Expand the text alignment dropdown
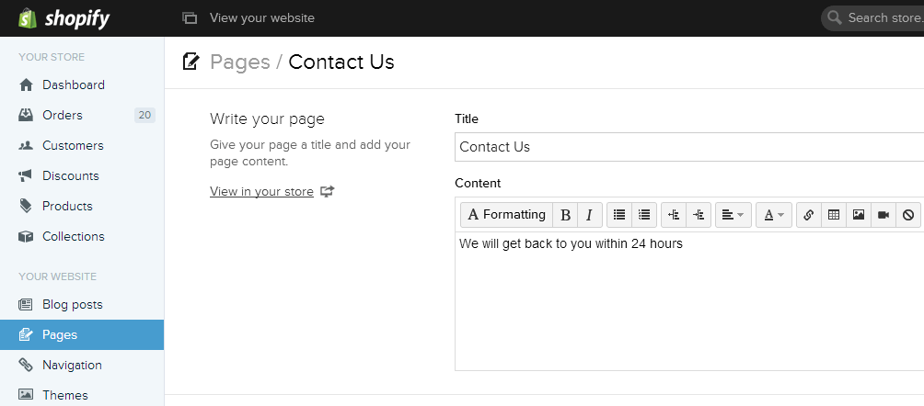The width and height of the screenshot is (924, 406). (733, 215)
